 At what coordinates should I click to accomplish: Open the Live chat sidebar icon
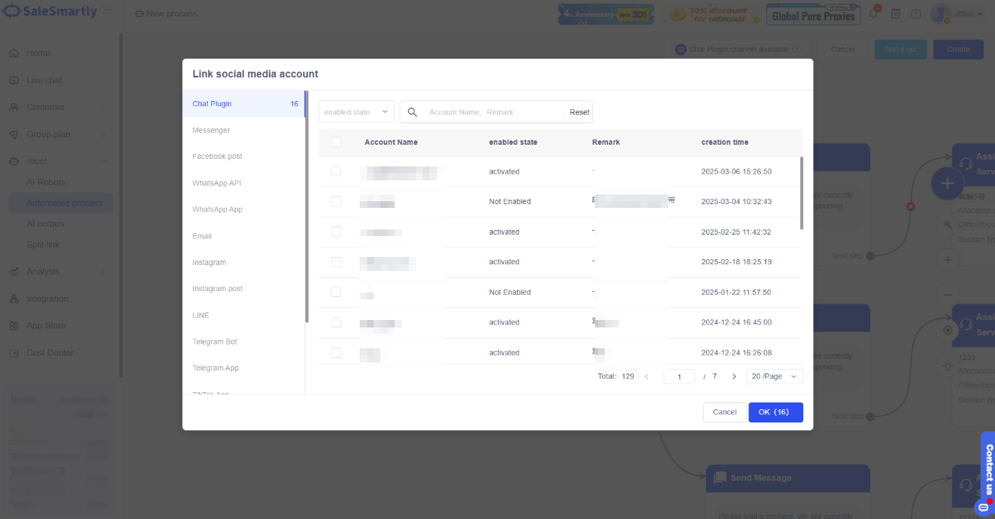tap(13, 80)
